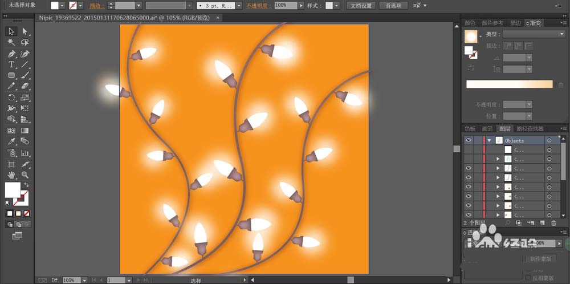Select the Pen tool
Viewport: 570px width, 284px height.
(x=11, y=54)
